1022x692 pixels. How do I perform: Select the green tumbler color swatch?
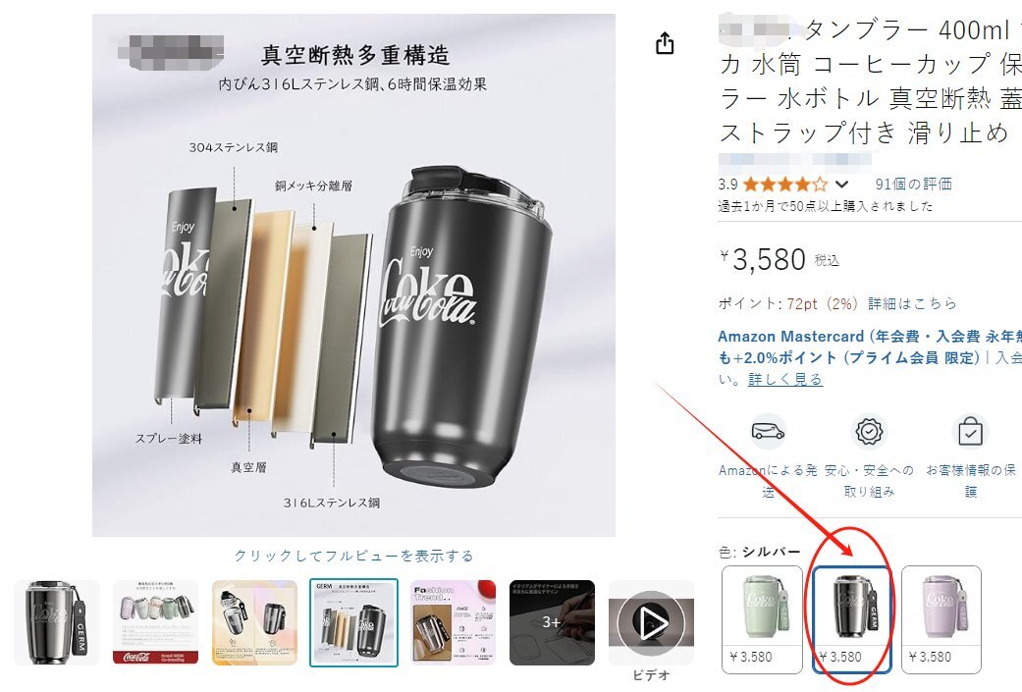coord(762,619)
